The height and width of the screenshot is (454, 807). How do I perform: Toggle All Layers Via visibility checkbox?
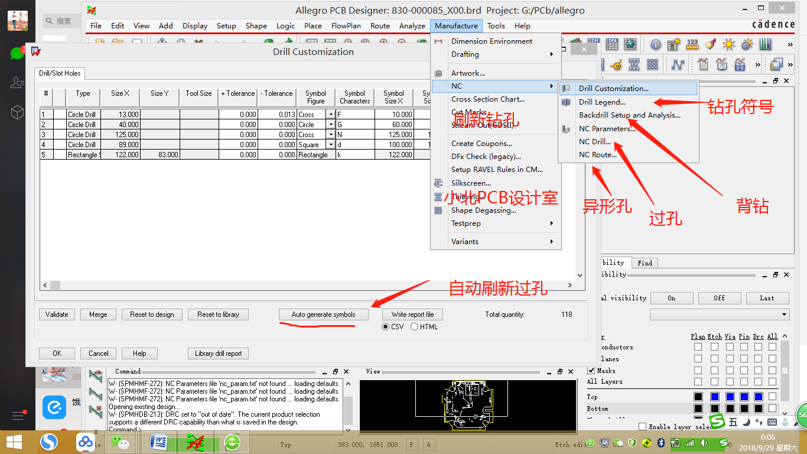click(730, 381)
